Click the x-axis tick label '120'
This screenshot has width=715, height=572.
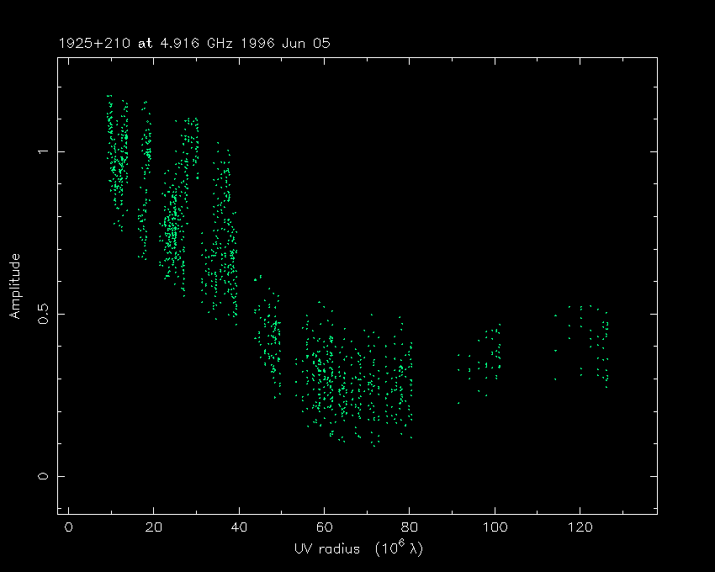tap(580, 527)
